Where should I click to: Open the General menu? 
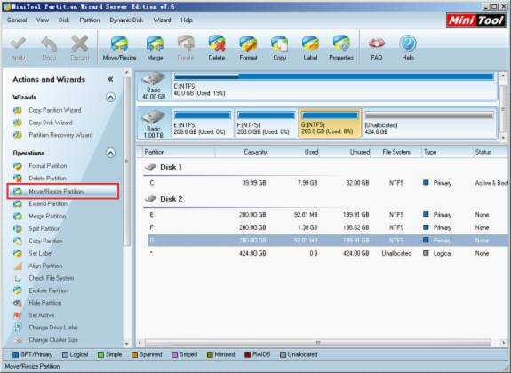17,20
